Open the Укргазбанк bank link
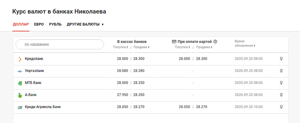 point(34,71)
